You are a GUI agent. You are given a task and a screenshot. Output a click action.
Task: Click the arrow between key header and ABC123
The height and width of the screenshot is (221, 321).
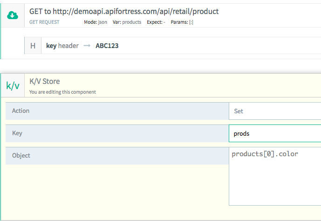pos(87,46)
